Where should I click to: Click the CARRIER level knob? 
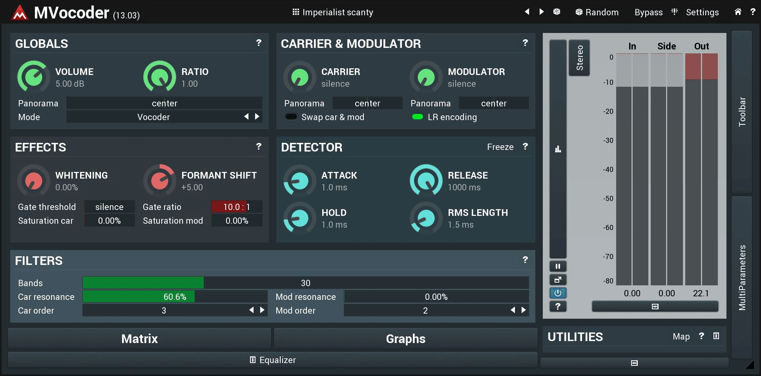(300, 77)
